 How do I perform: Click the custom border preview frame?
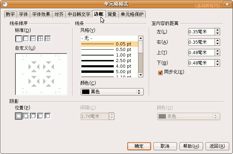click(x=41, y=74)
